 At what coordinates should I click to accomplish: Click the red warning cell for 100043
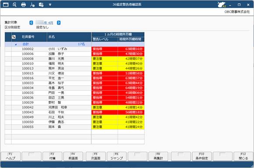coord(104,112)
